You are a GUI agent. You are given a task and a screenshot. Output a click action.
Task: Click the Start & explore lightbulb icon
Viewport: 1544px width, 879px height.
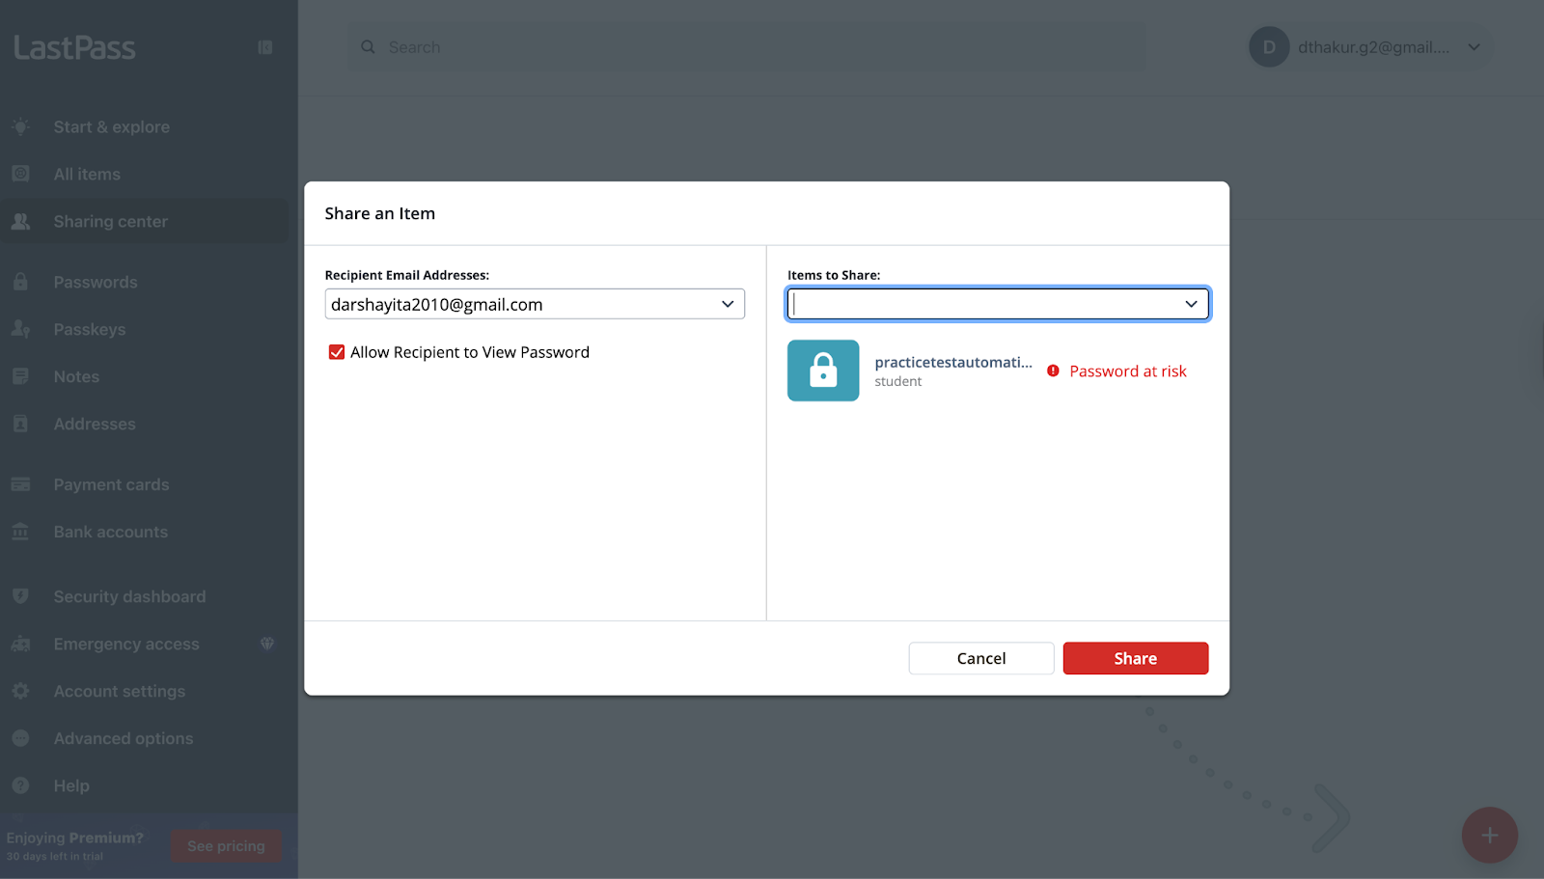20,126
